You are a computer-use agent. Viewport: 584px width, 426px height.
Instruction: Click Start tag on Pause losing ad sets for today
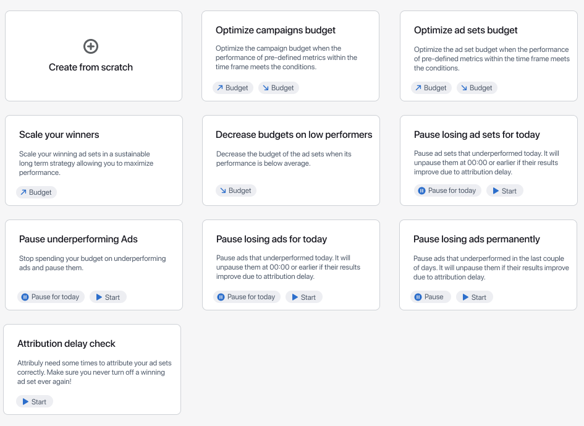[505, 191]
